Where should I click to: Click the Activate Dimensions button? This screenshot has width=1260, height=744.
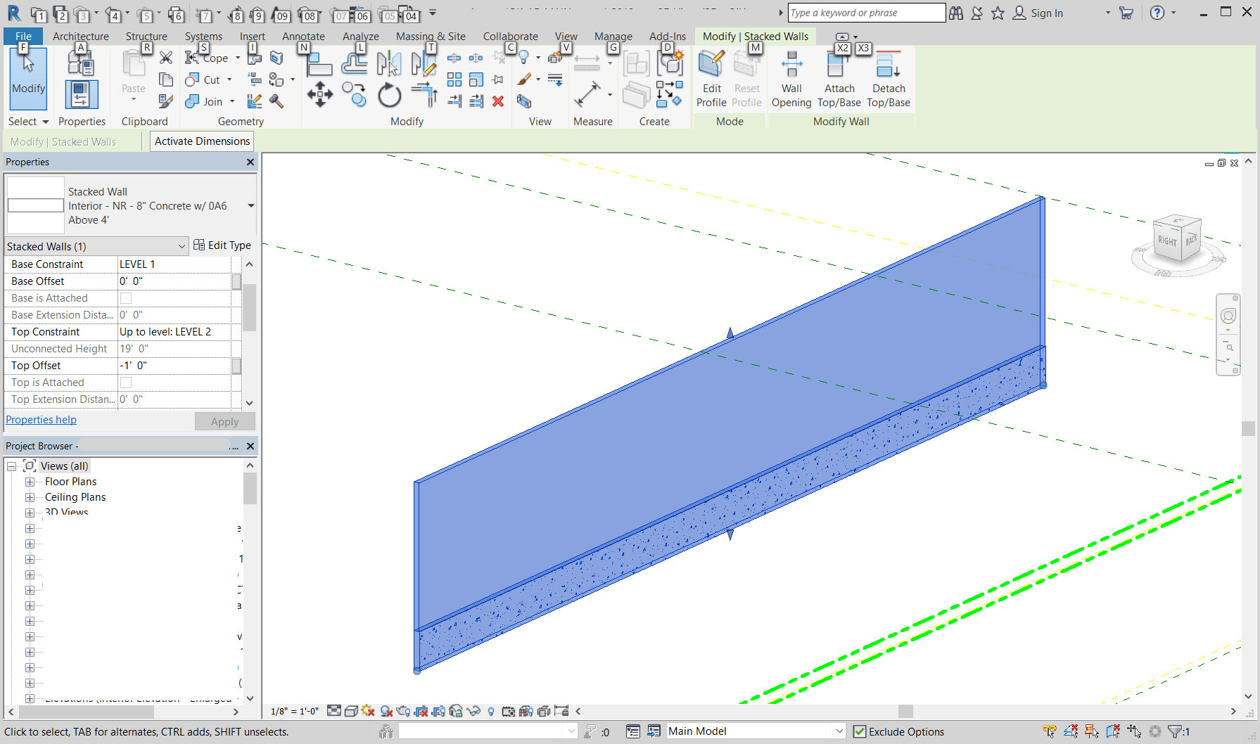point(201,141)
